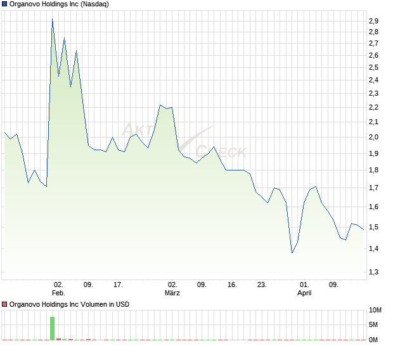Click the '1,3' price axis label
Image resolution: width=393 pixels, height=346 pixels.
373,272
